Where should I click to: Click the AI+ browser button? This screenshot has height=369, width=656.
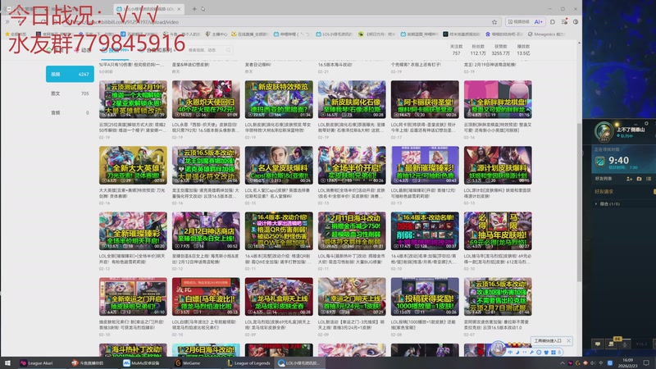pos(539,22)
